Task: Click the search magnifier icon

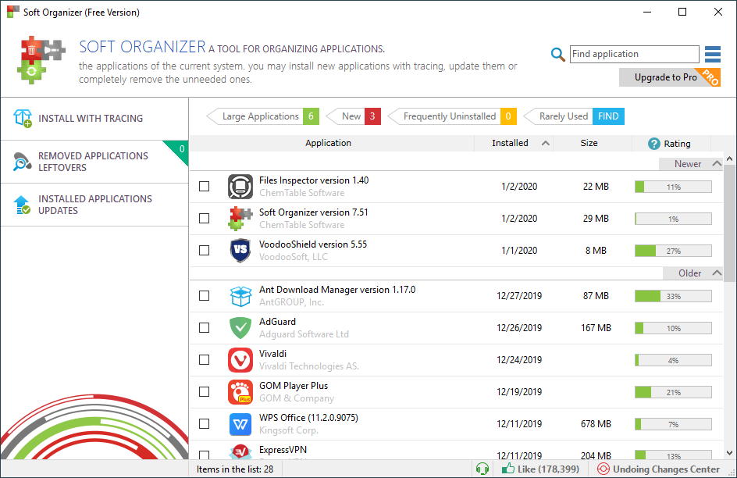Action: (x=557, y=55)
